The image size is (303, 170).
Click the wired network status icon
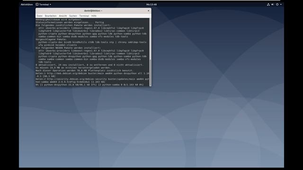pyautogui.click(x=268, y=4)
